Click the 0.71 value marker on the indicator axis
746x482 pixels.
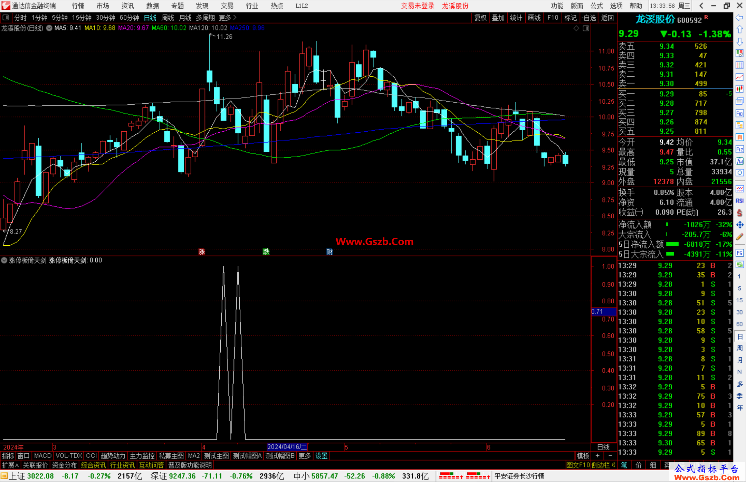pyautogui.click(x=604, y=312)
